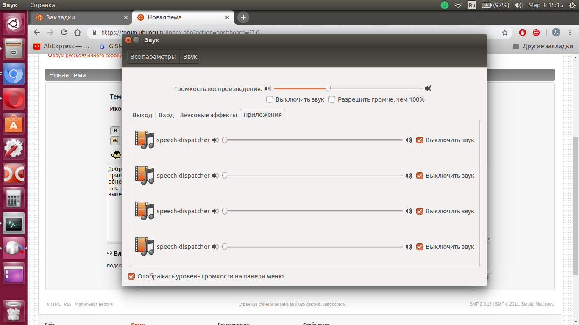The image size is (579, 325).
Task: Open Ubuntu Software Center launcher icon
Action: [x=14, y=124]
